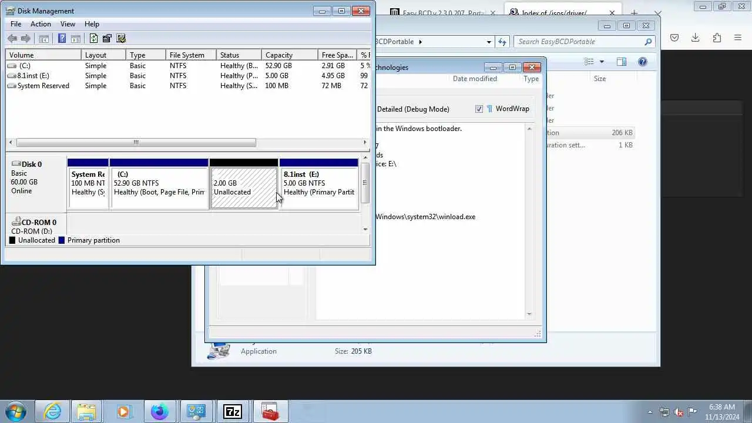Sort by the Layout column header

tap(103, 55)
